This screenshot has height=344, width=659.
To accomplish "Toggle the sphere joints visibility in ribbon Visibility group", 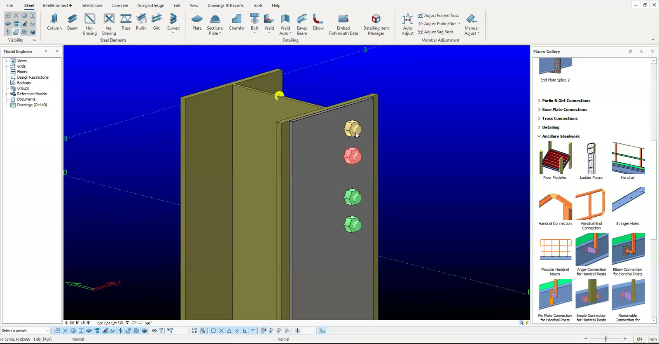I will click(x=24, y=15).
